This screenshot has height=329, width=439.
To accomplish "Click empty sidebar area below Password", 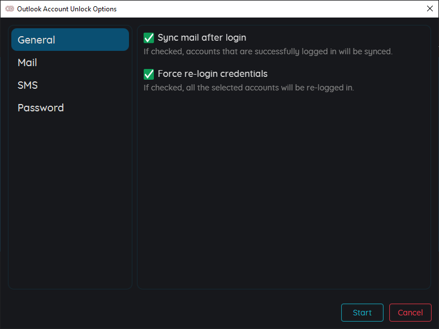I will pos(70,201).
